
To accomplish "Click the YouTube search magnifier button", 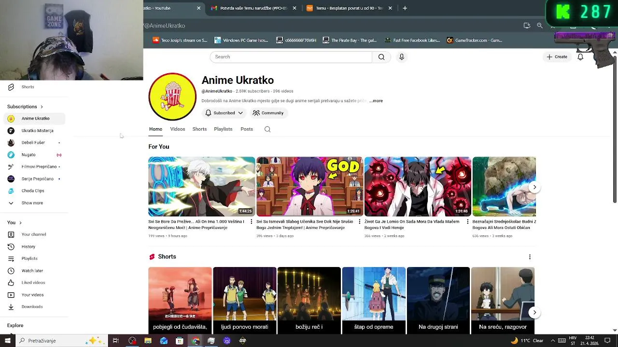I will coord(381,57).
